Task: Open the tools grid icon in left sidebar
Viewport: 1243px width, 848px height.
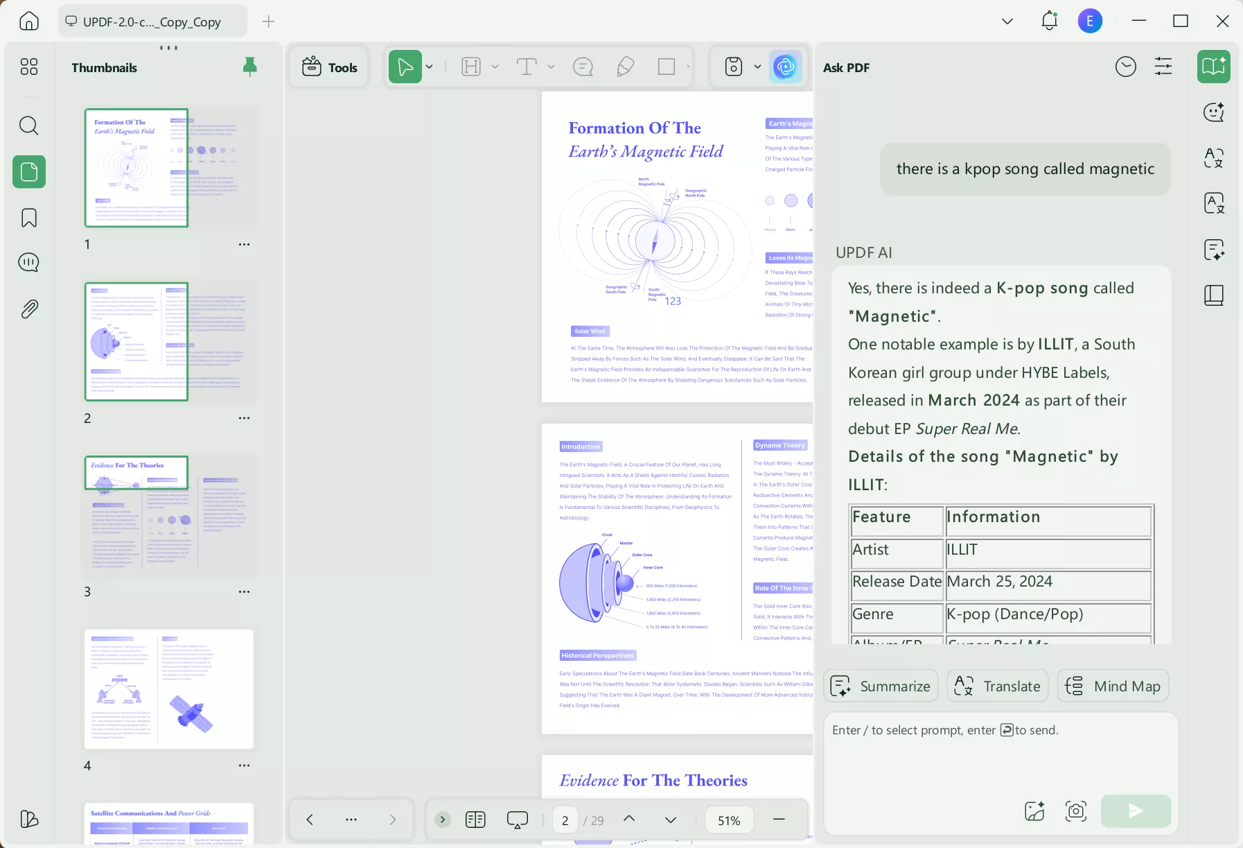Action: click(x=29, y=67)
